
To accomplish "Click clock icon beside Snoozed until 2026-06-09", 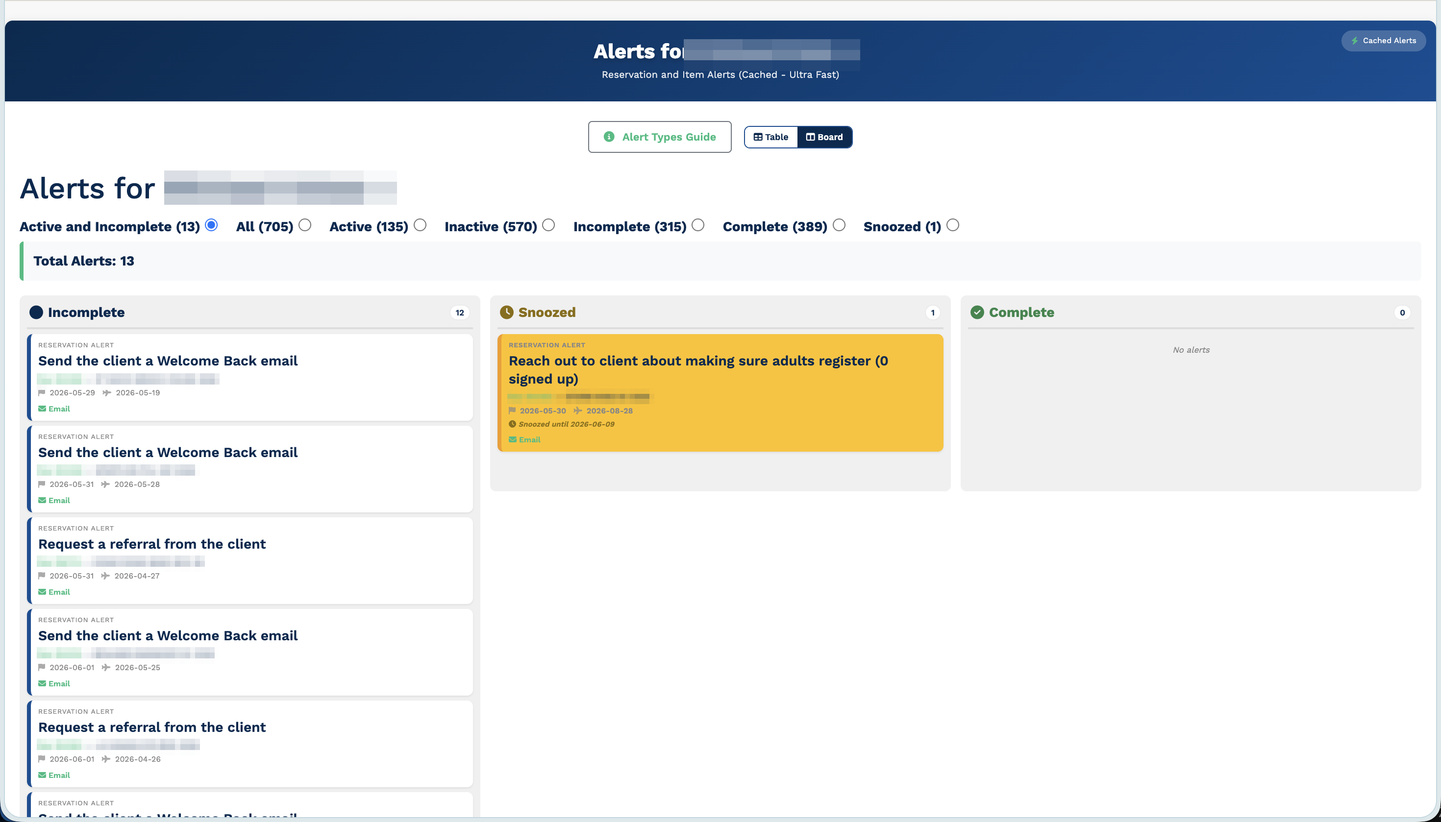I will pos(512,424).
